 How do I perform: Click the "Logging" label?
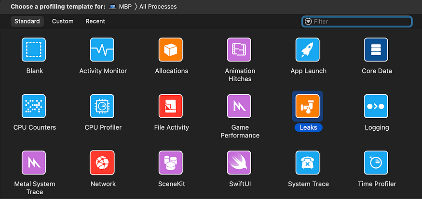(377, 128)
